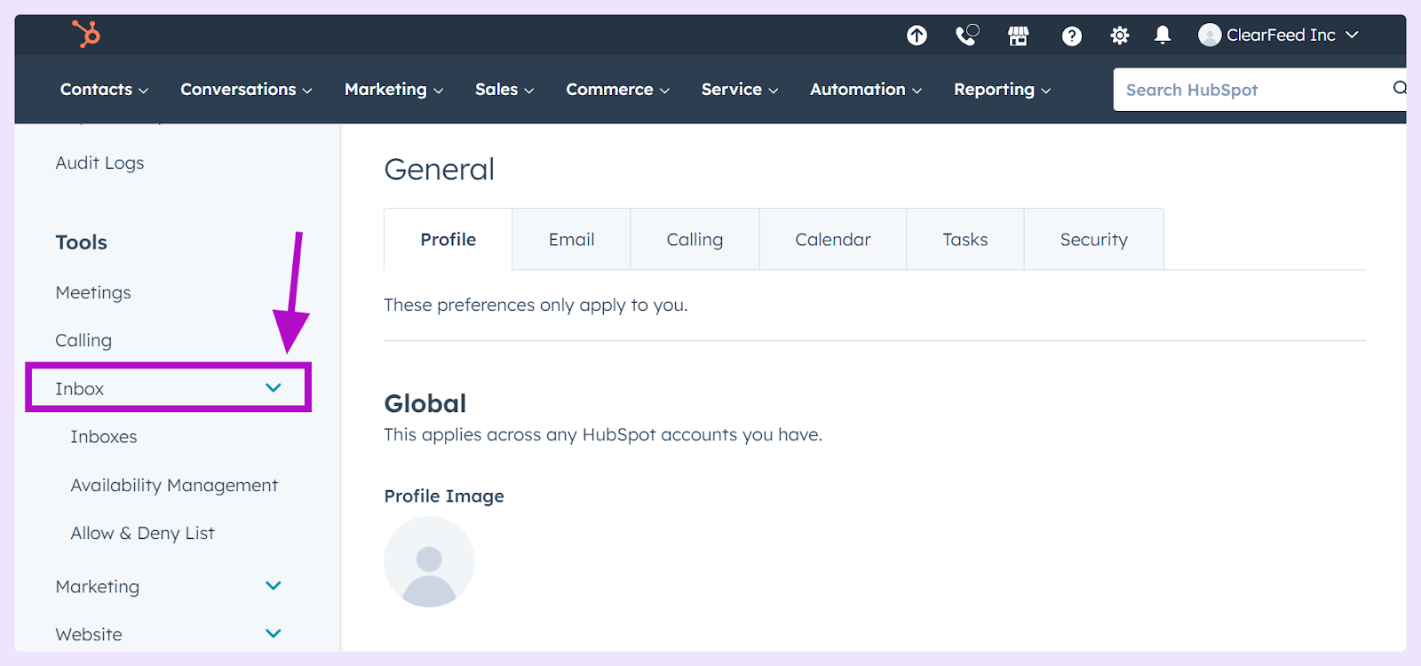Open the Contacts menu
Image resolution: width=1421 pixels, height=666 pixels.
coord(104,90)
